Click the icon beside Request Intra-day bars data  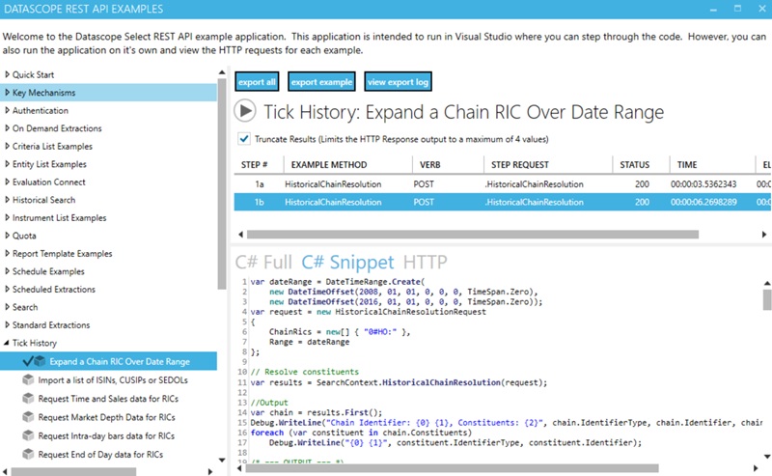click(28, 435)
